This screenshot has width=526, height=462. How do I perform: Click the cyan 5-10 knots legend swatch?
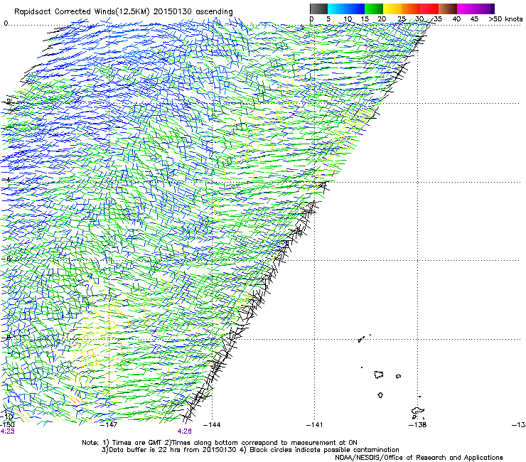pyautogui.click(x=337, y=9)
